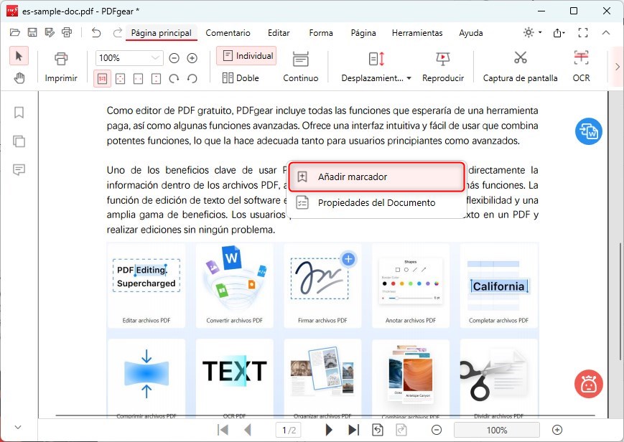This screenshot has width=624, height=442.
Task: Zoom in with the bottom bar plus button
Action: tap(557, 430)
